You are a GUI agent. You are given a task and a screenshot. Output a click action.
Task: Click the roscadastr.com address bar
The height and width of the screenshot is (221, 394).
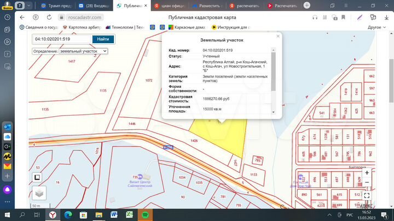pos(85,17)
